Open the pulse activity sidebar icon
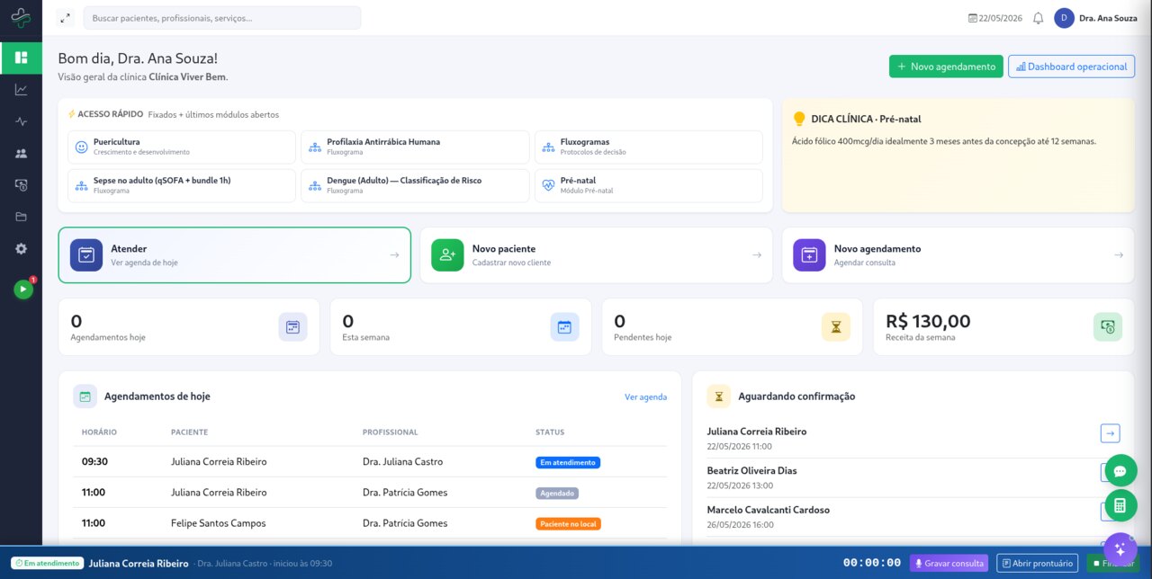Viewport: 1152px width, 579px height. click(21, 121)
